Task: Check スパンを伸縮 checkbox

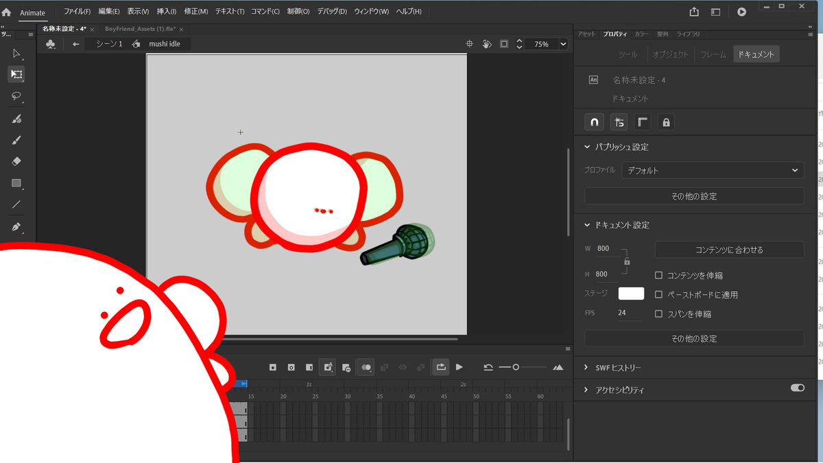Action: point(659,313)
